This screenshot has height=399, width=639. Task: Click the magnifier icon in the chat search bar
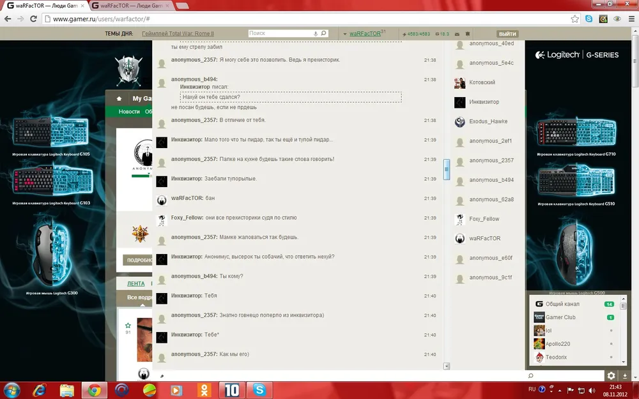tap(530, 375)
